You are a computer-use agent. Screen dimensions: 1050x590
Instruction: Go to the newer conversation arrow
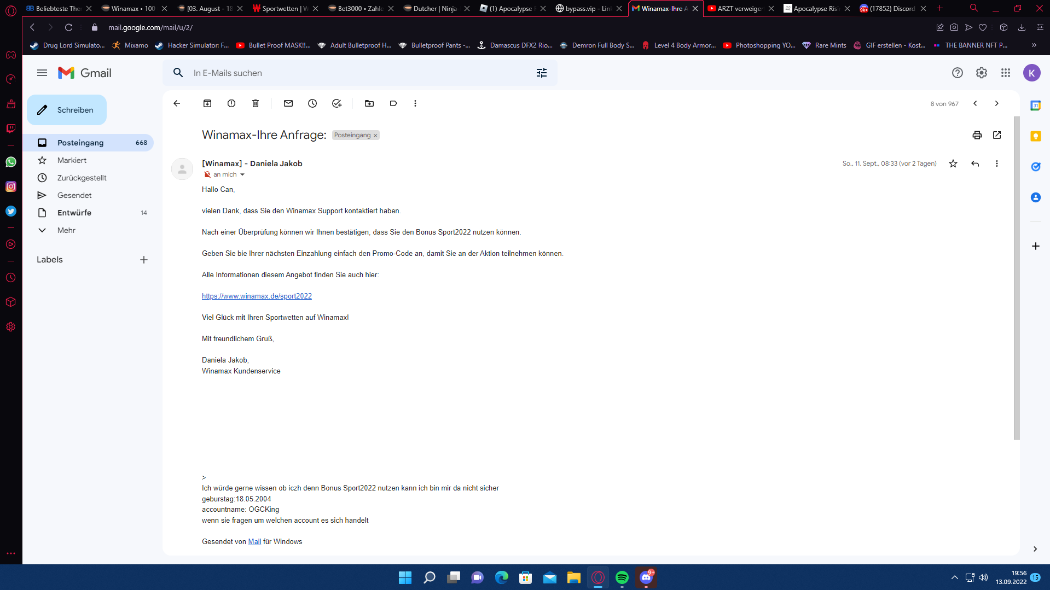click(x=975, y=103)
